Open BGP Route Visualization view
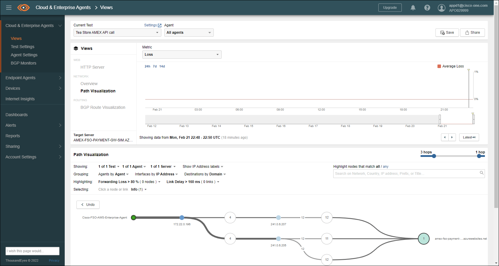This screenshot has width=499, height=266. [x=103, y=107]
